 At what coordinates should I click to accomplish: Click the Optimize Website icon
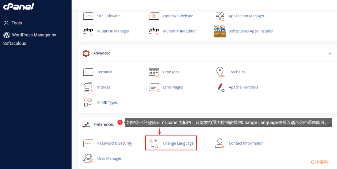pos(154,16)
